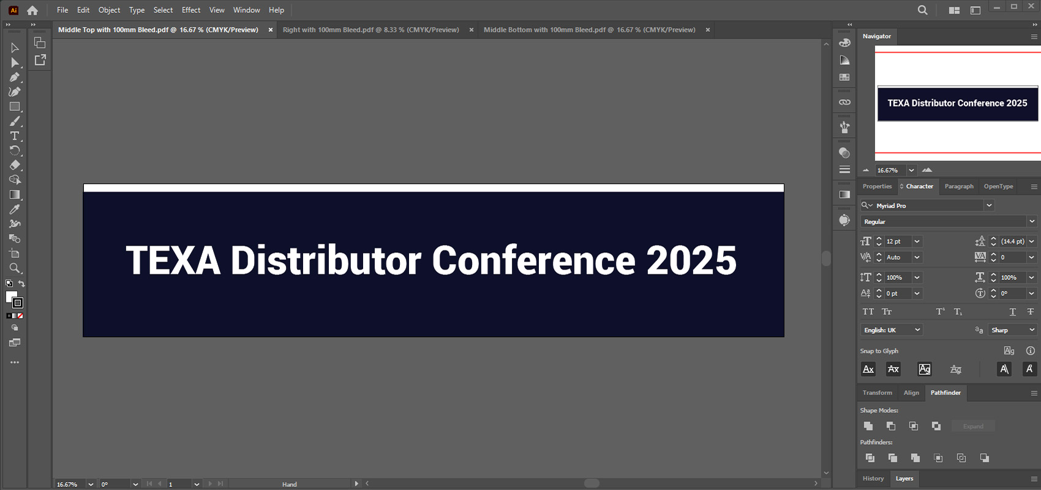The height and width of the screenshot is (490, 1041).
Task: Toggle Superscript text style
Action: (x=941, y=312)
